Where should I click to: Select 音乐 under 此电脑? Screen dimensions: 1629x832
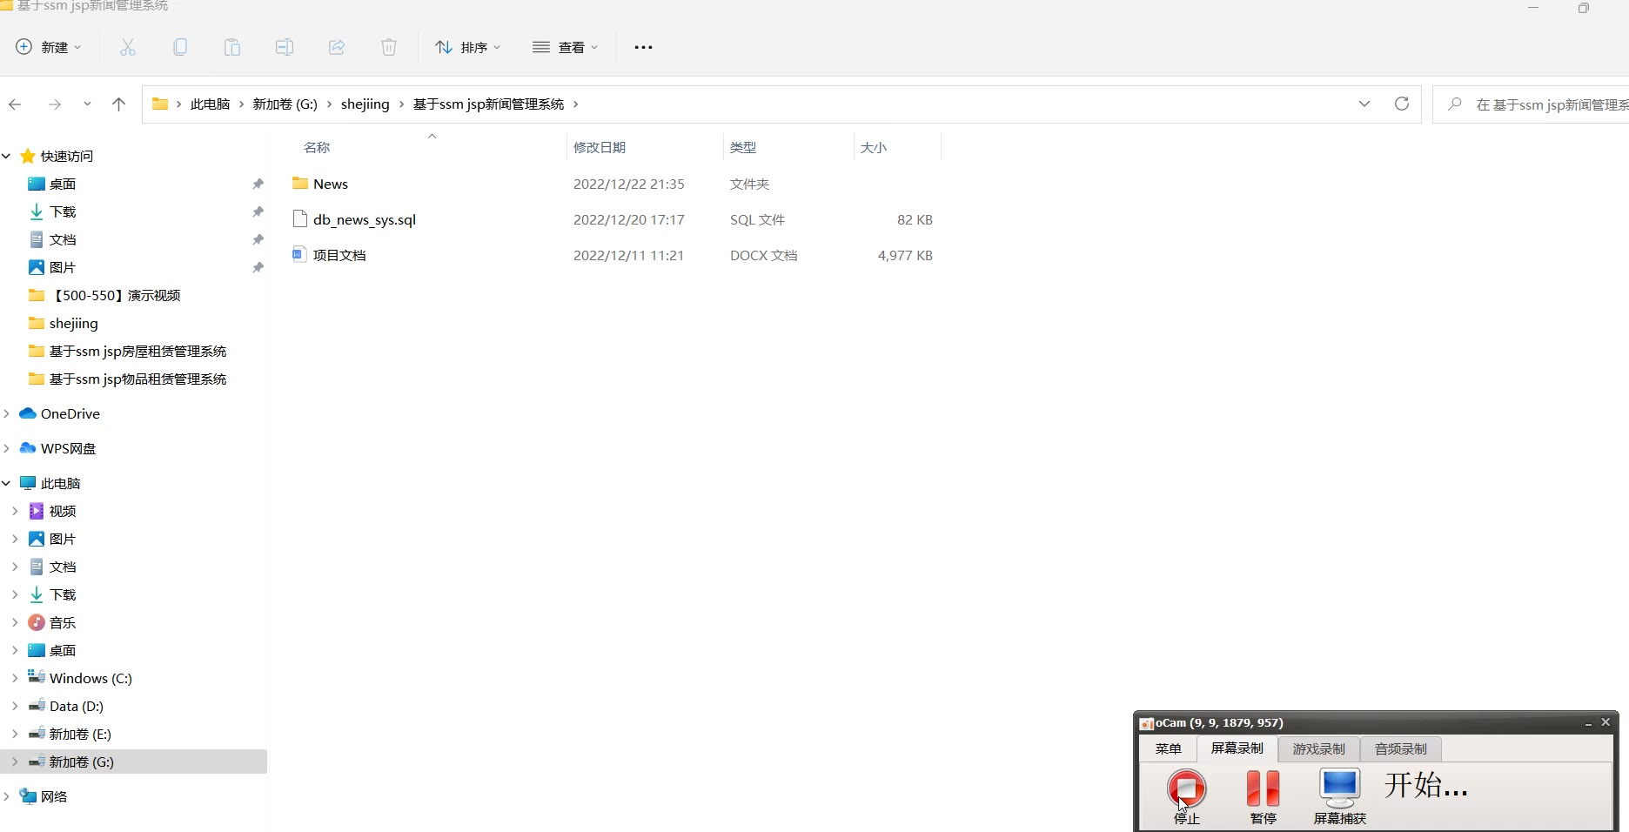63,622
